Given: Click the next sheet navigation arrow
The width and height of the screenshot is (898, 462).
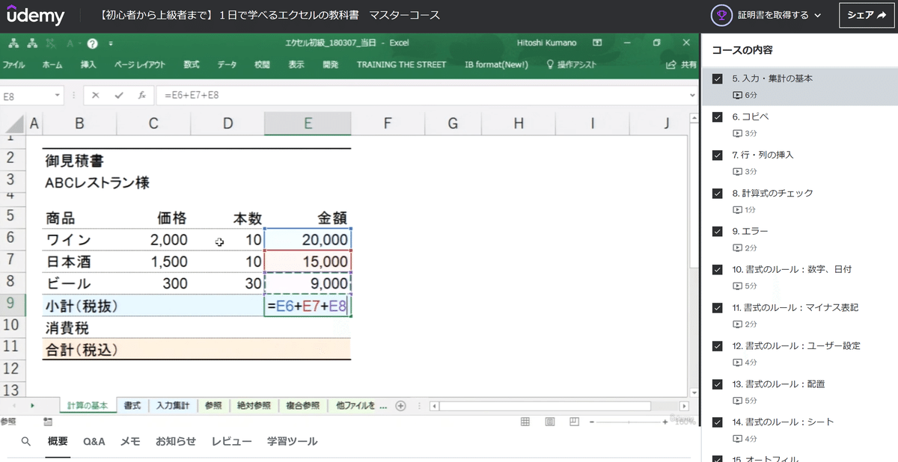Looking at the screenshot, I should 32,406.
